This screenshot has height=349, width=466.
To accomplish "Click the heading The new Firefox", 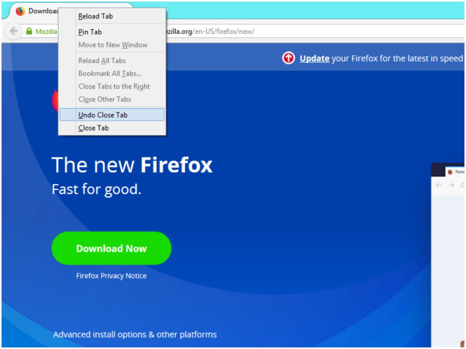I will (132, 165).
